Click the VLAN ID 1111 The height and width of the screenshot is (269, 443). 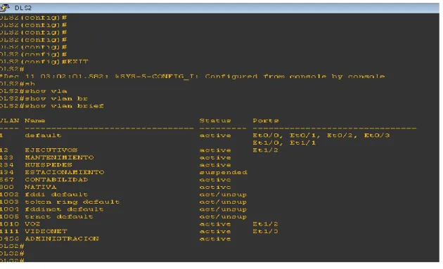coord(9,231)
